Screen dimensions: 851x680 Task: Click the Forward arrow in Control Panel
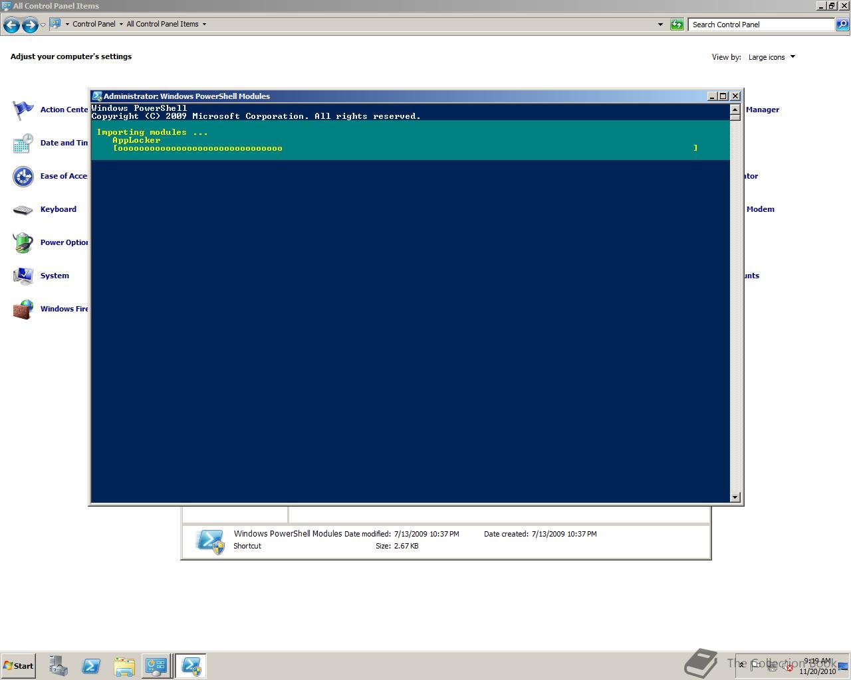pyautogui.click(x=30, y=25)
